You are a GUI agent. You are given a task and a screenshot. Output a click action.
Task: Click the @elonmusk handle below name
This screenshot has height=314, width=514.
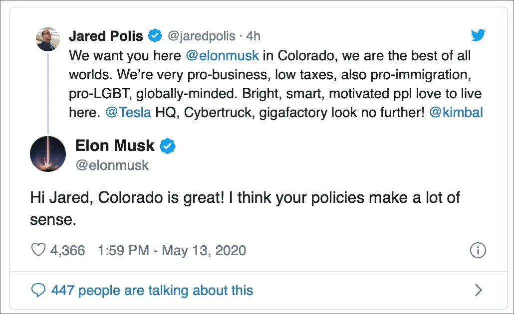tap(112, 165)
